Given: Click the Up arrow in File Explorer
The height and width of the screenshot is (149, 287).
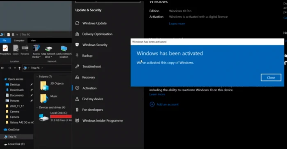Looking at the screenshot, I should click(x=19, y=68).
